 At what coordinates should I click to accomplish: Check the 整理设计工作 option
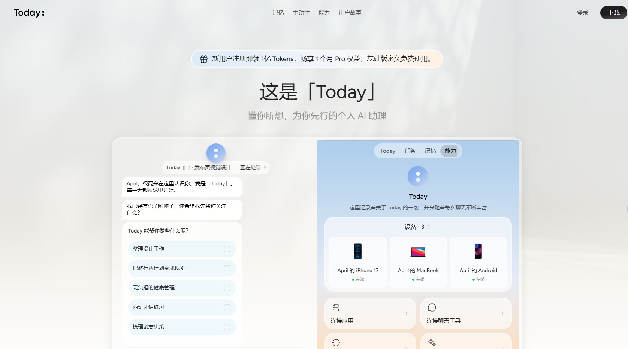pos(227,249)
